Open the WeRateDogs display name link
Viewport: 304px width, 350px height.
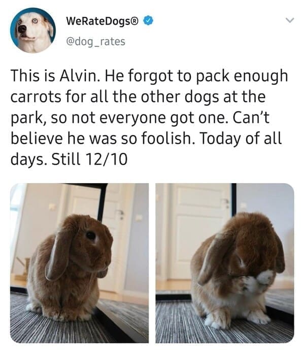coord(102,21)
